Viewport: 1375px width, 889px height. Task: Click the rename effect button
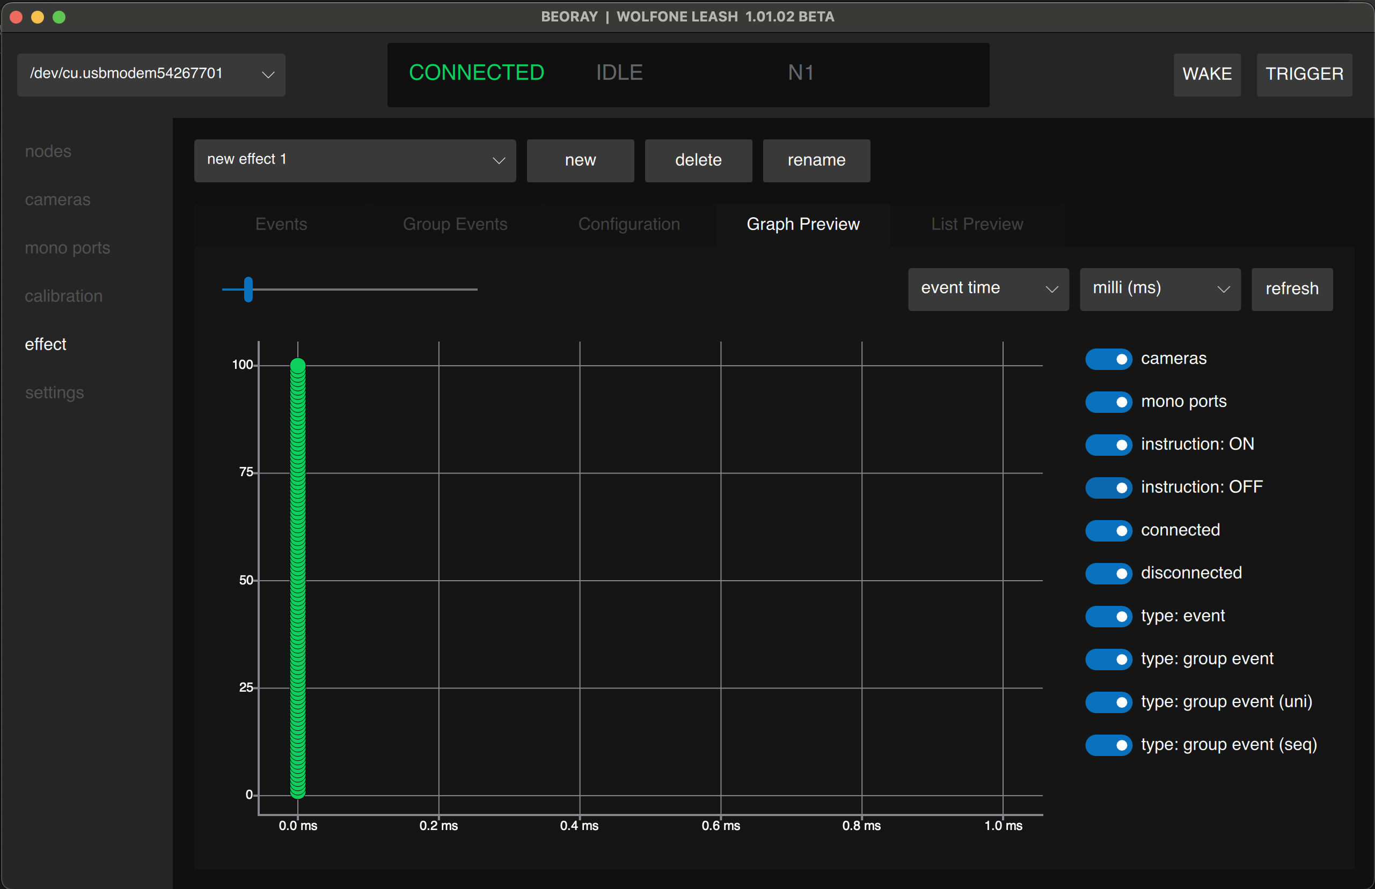[x=816, y=160]
